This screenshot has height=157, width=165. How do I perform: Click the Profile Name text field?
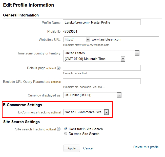(102, 23)
